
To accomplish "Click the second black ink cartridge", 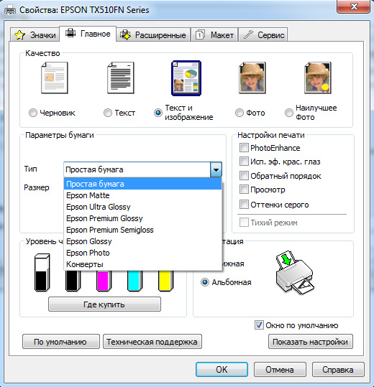I will click(73, 281).
